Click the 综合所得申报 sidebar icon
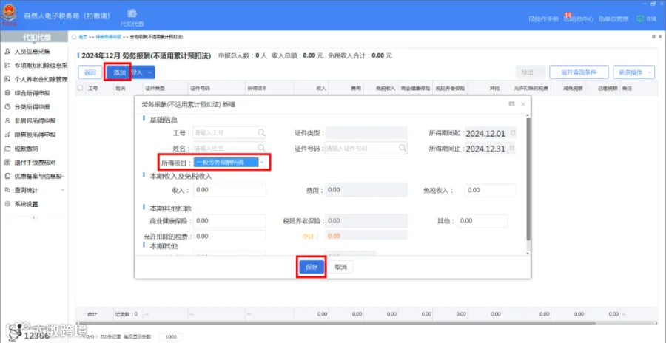 (7, 93)
